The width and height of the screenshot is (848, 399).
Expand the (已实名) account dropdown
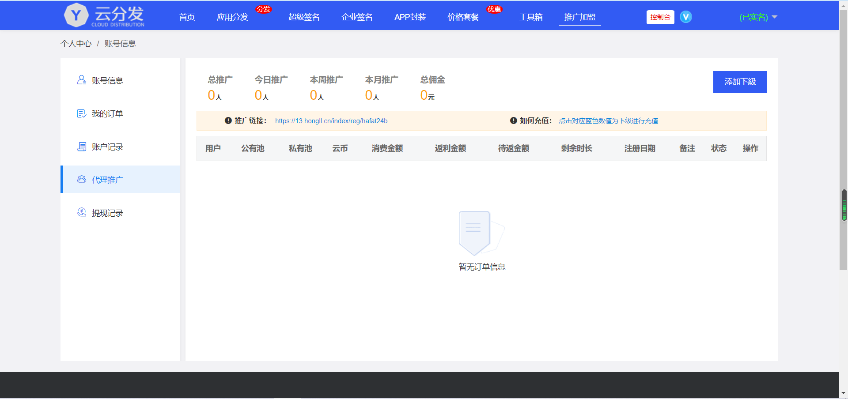point(757,17)
